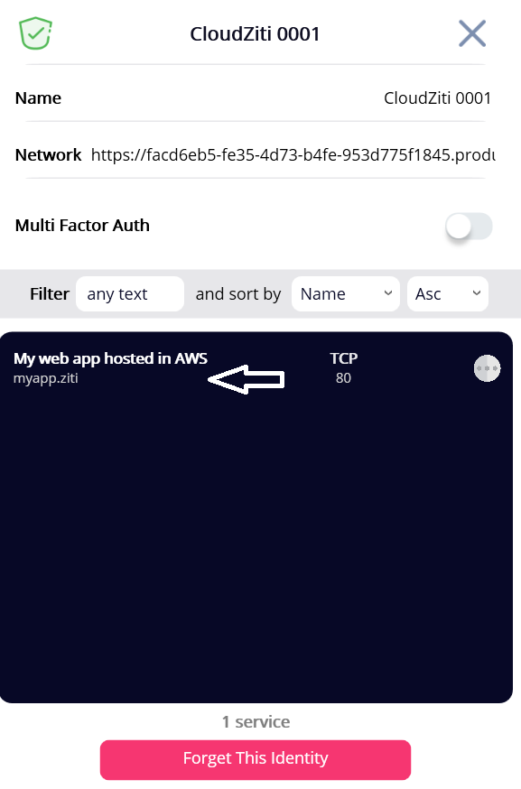Viewport: 521px width, 789px height.
Task: Click the Name field label
Action: pyautogui.click(x=38, y=98)
